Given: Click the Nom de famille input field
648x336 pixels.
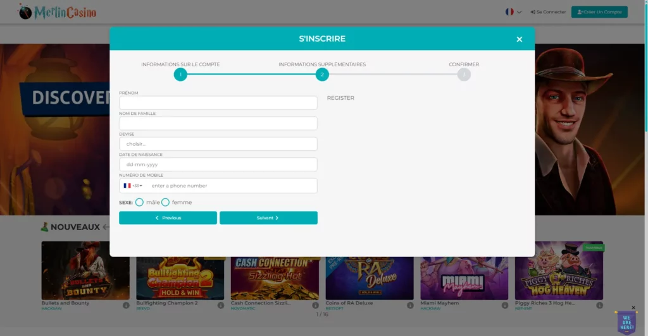Looking at the screenshot, I should [x=218, y=123].
